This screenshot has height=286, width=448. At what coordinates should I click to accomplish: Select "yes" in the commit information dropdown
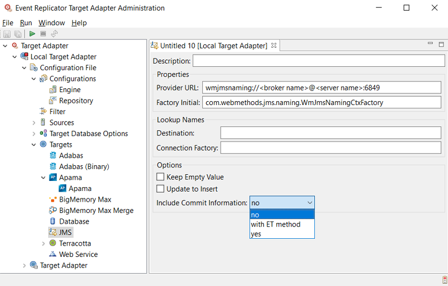coord(256,234)
